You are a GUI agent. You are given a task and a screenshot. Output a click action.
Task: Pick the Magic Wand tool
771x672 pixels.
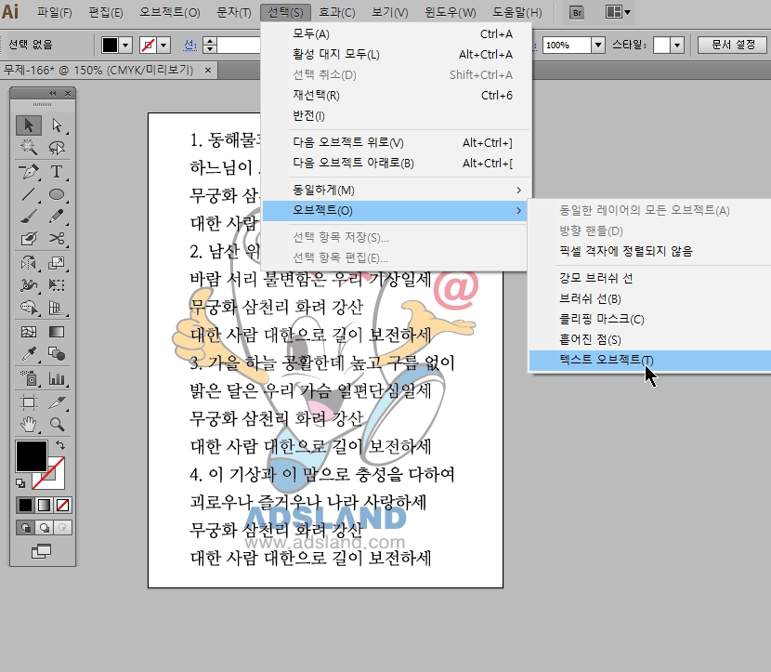click(29, 147)
